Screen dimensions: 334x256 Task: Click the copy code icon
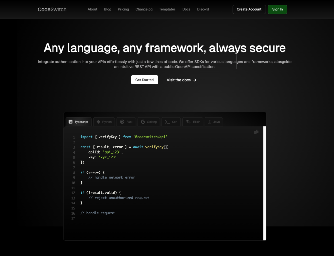[x=256, y=132]
